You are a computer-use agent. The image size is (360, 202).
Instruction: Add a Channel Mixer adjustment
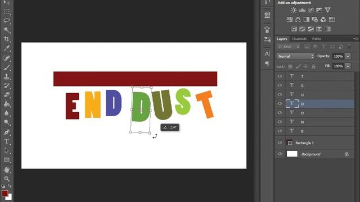point(323,20)
